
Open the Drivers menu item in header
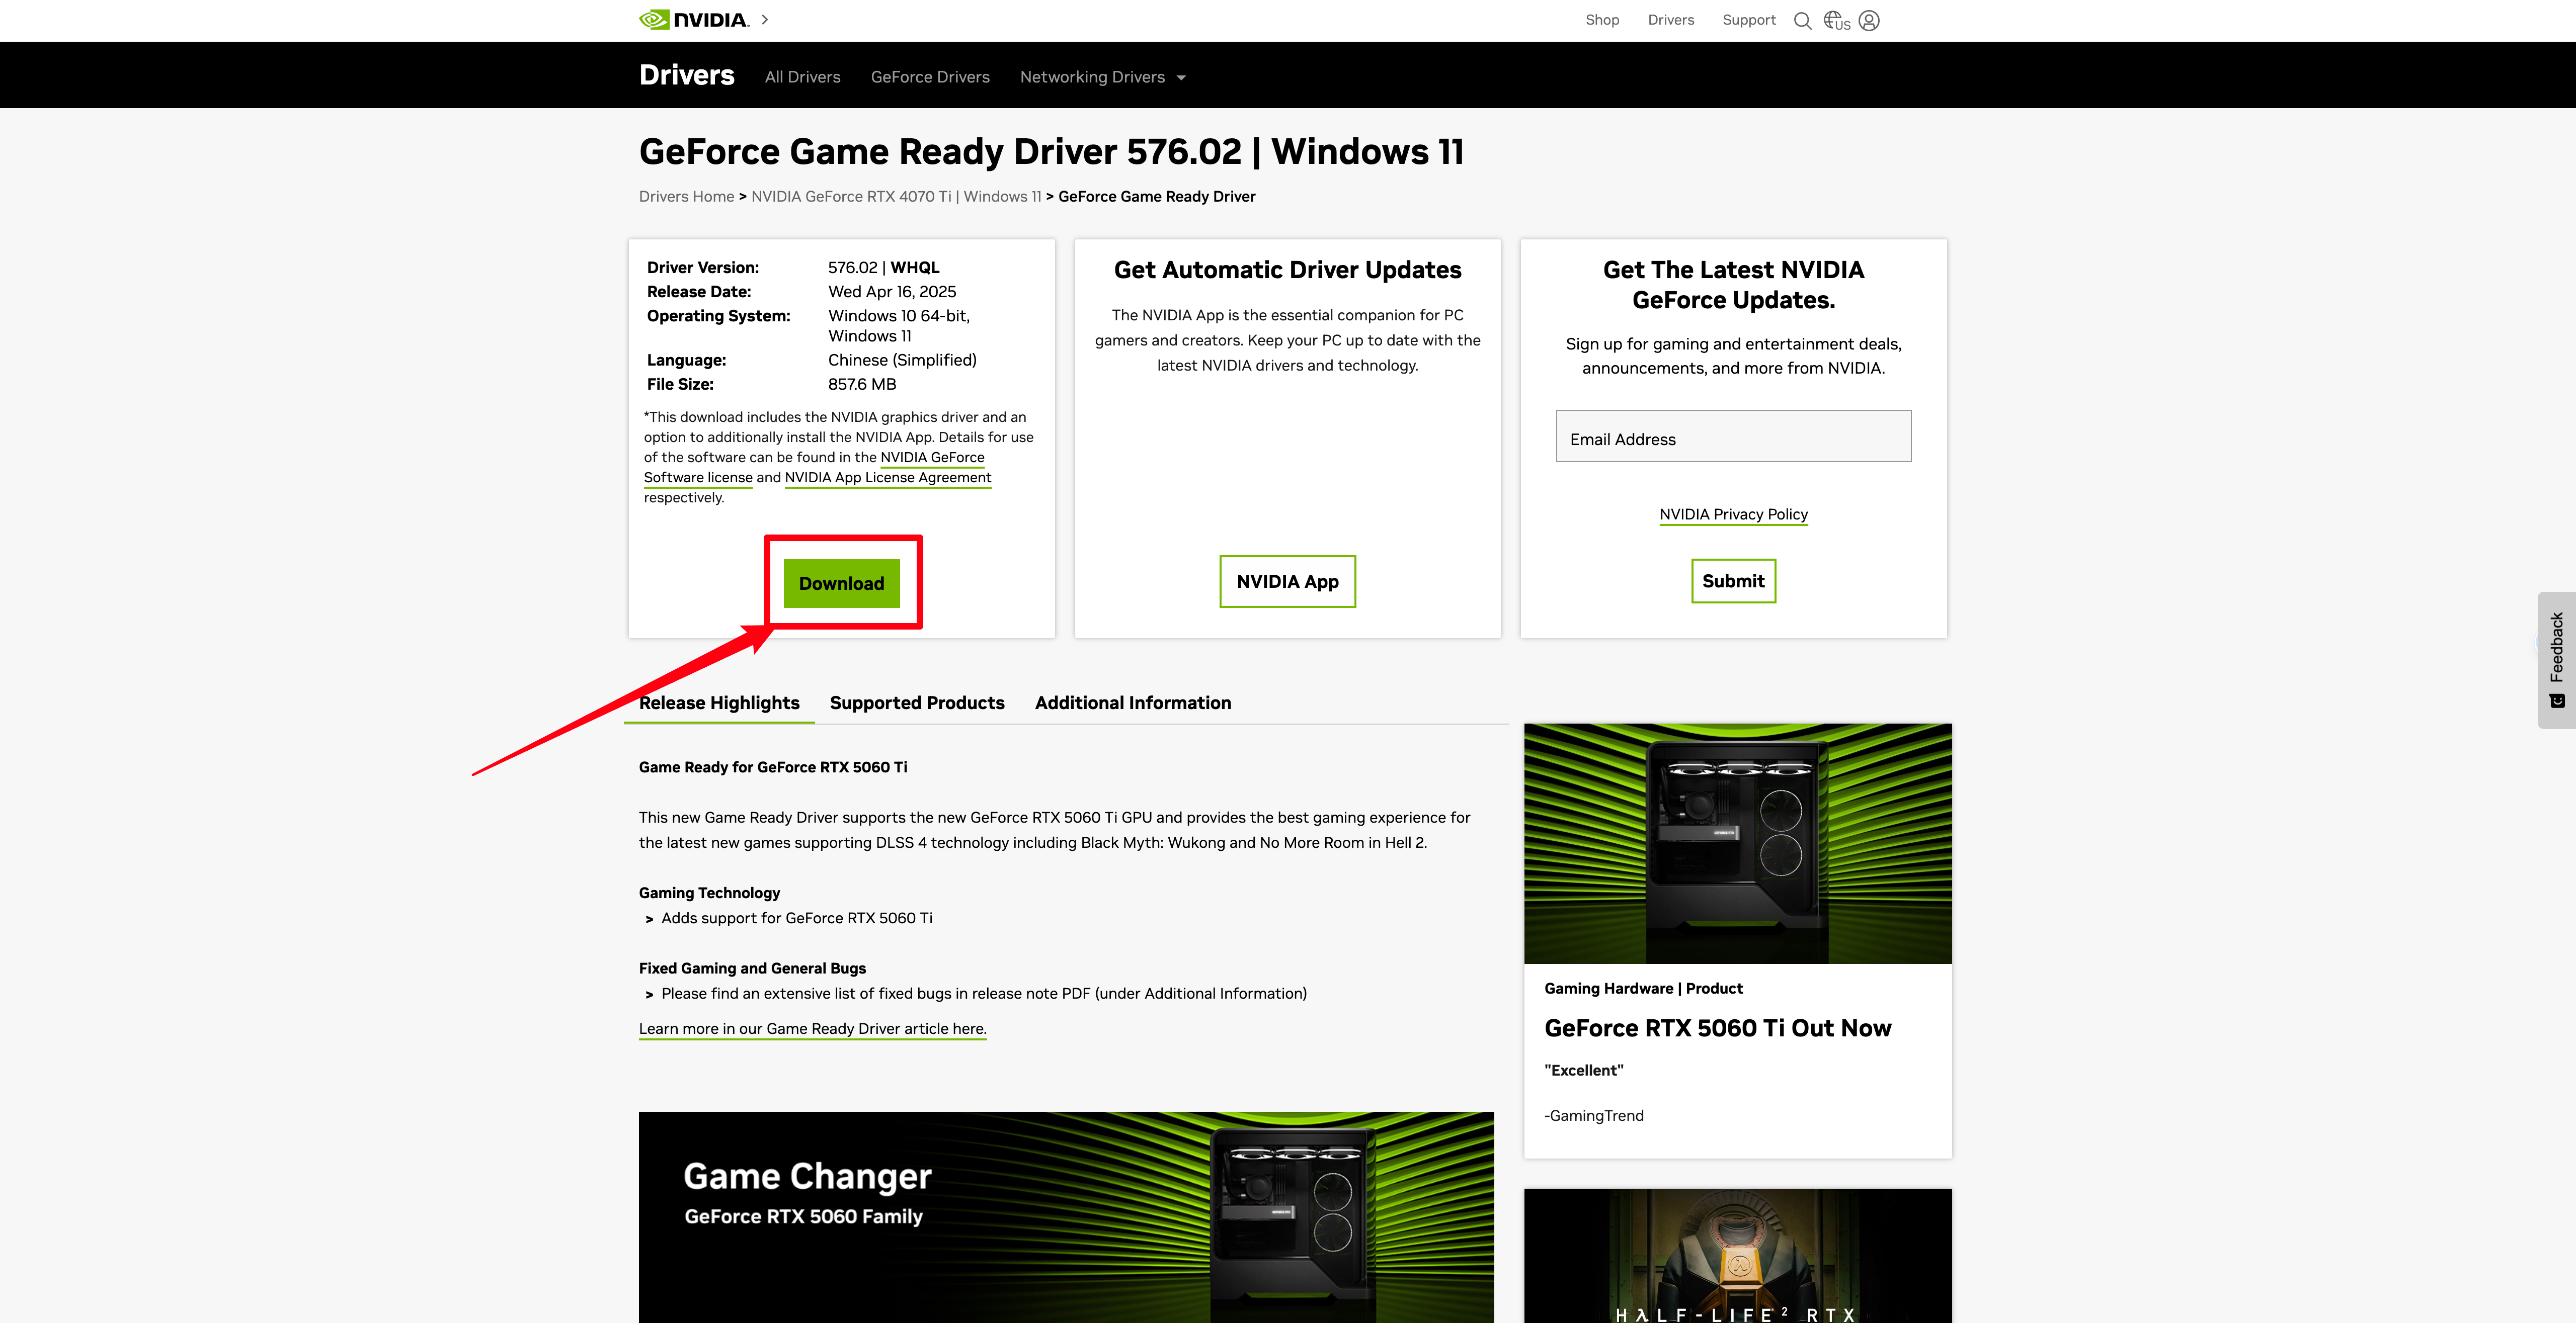(x=1671, y=20)
